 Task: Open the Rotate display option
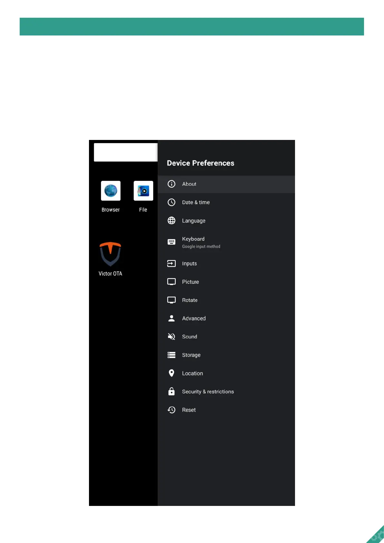pos(226,300)
